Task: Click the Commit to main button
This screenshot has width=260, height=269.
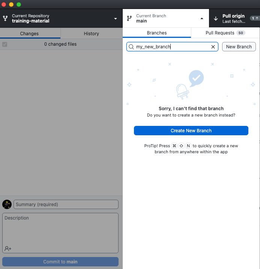Action: (60, 262)
